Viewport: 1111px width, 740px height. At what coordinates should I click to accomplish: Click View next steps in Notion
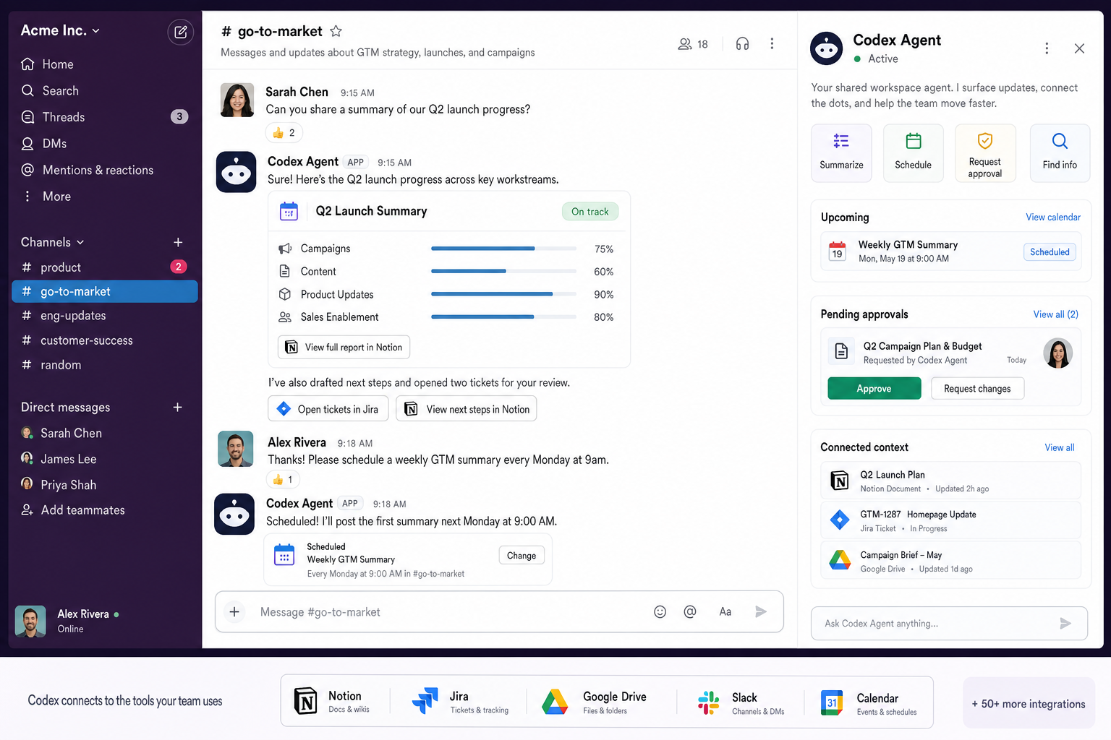(467, 409)
